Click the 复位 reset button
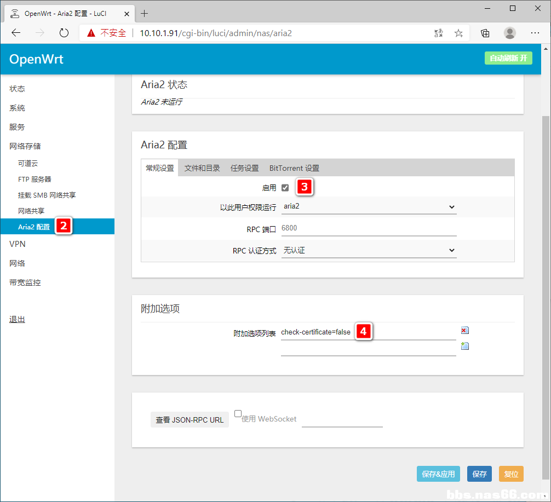Viewport: 551px width, 502px height. coord(511,474)
